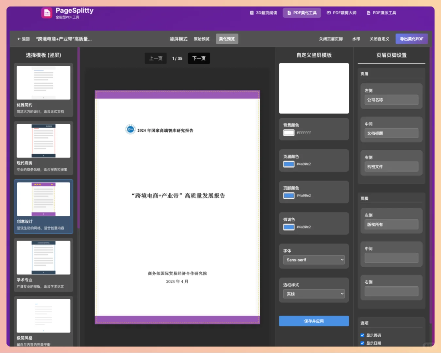Open the 背景颜色 color swatch

289,133
